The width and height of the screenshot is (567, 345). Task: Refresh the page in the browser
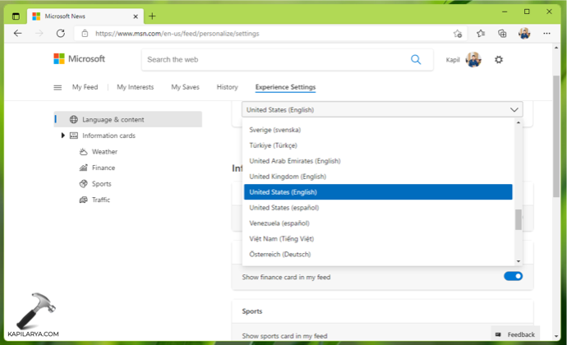[60, 34]
